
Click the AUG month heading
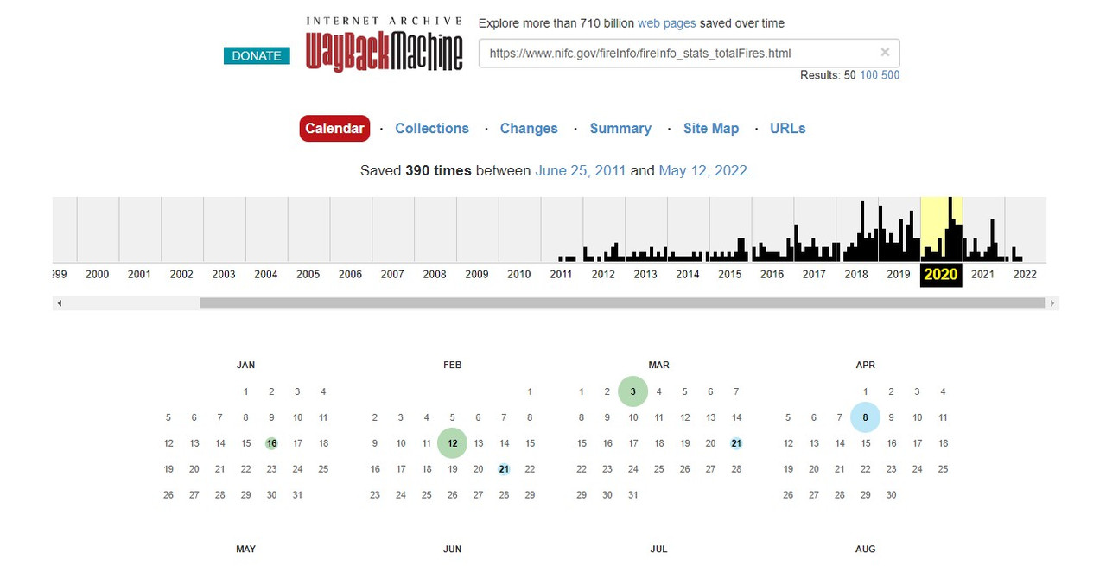click(866, 549)
